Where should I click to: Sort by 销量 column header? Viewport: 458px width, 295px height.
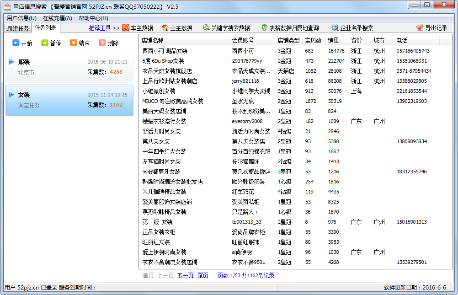334,41
